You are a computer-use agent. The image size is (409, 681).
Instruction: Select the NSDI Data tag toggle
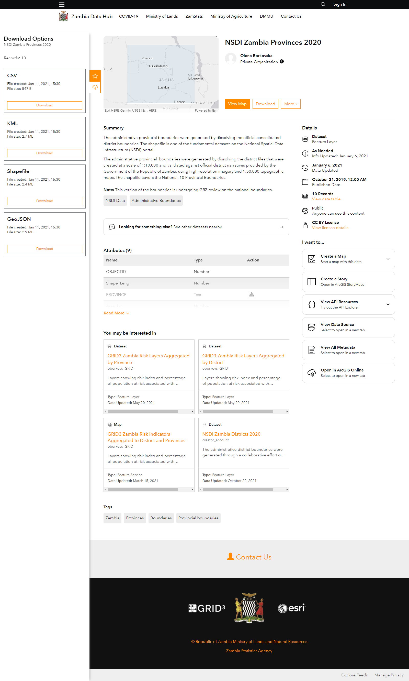(x=115, y=201)
